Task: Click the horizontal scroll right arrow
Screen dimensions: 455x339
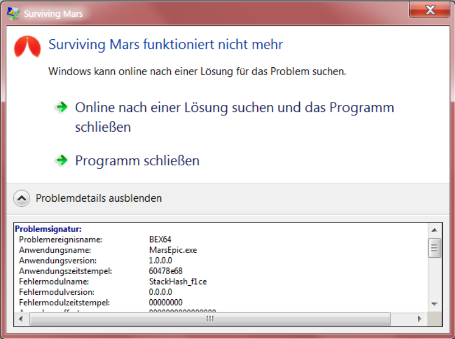Action: (420, 319)
